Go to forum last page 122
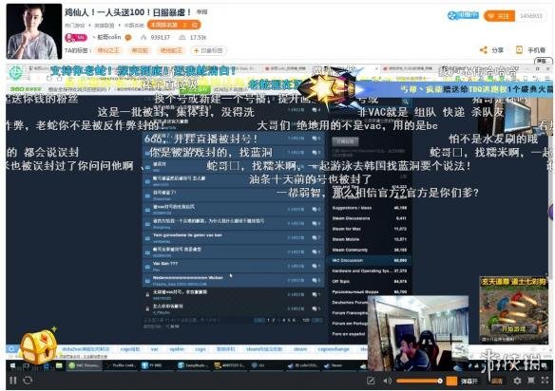This screenshot has height=391, width=555. pos(306,320)
